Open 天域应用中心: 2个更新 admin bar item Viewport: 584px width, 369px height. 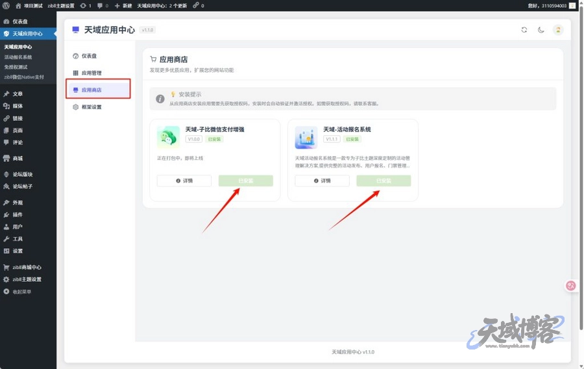(162, 6)
